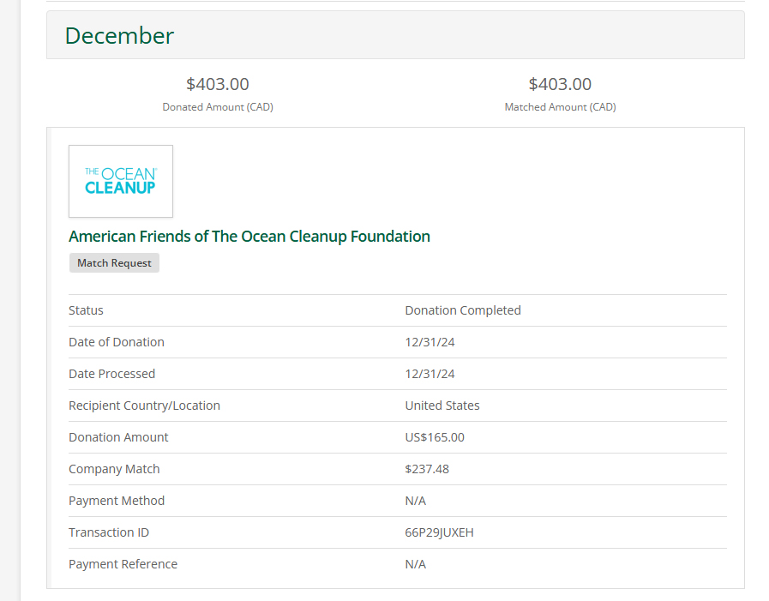Click the United States recipient country value

click(442, 406)
